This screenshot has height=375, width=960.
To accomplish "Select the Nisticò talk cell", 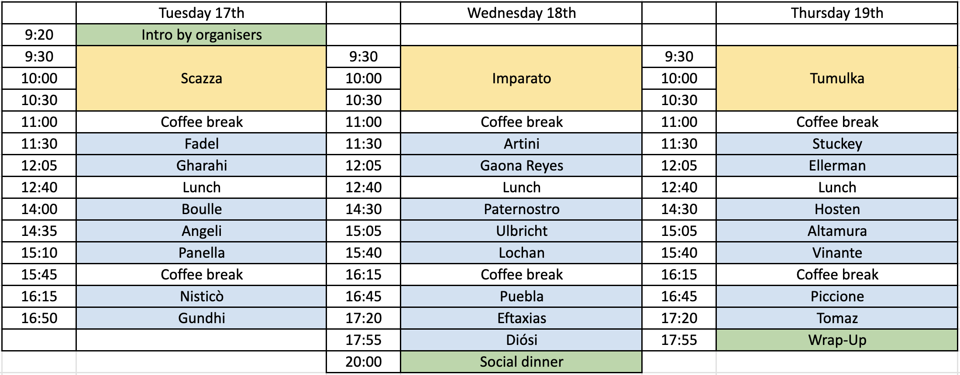I will pos(201,297).
